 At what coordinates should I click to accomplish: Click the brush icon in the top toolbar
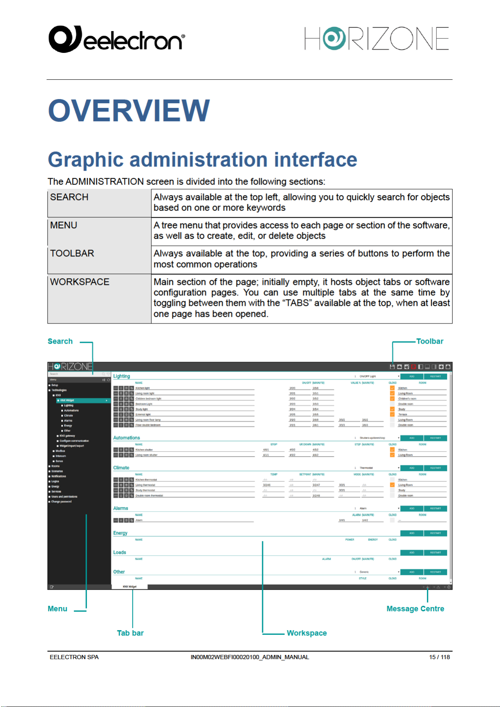point(406,367)
